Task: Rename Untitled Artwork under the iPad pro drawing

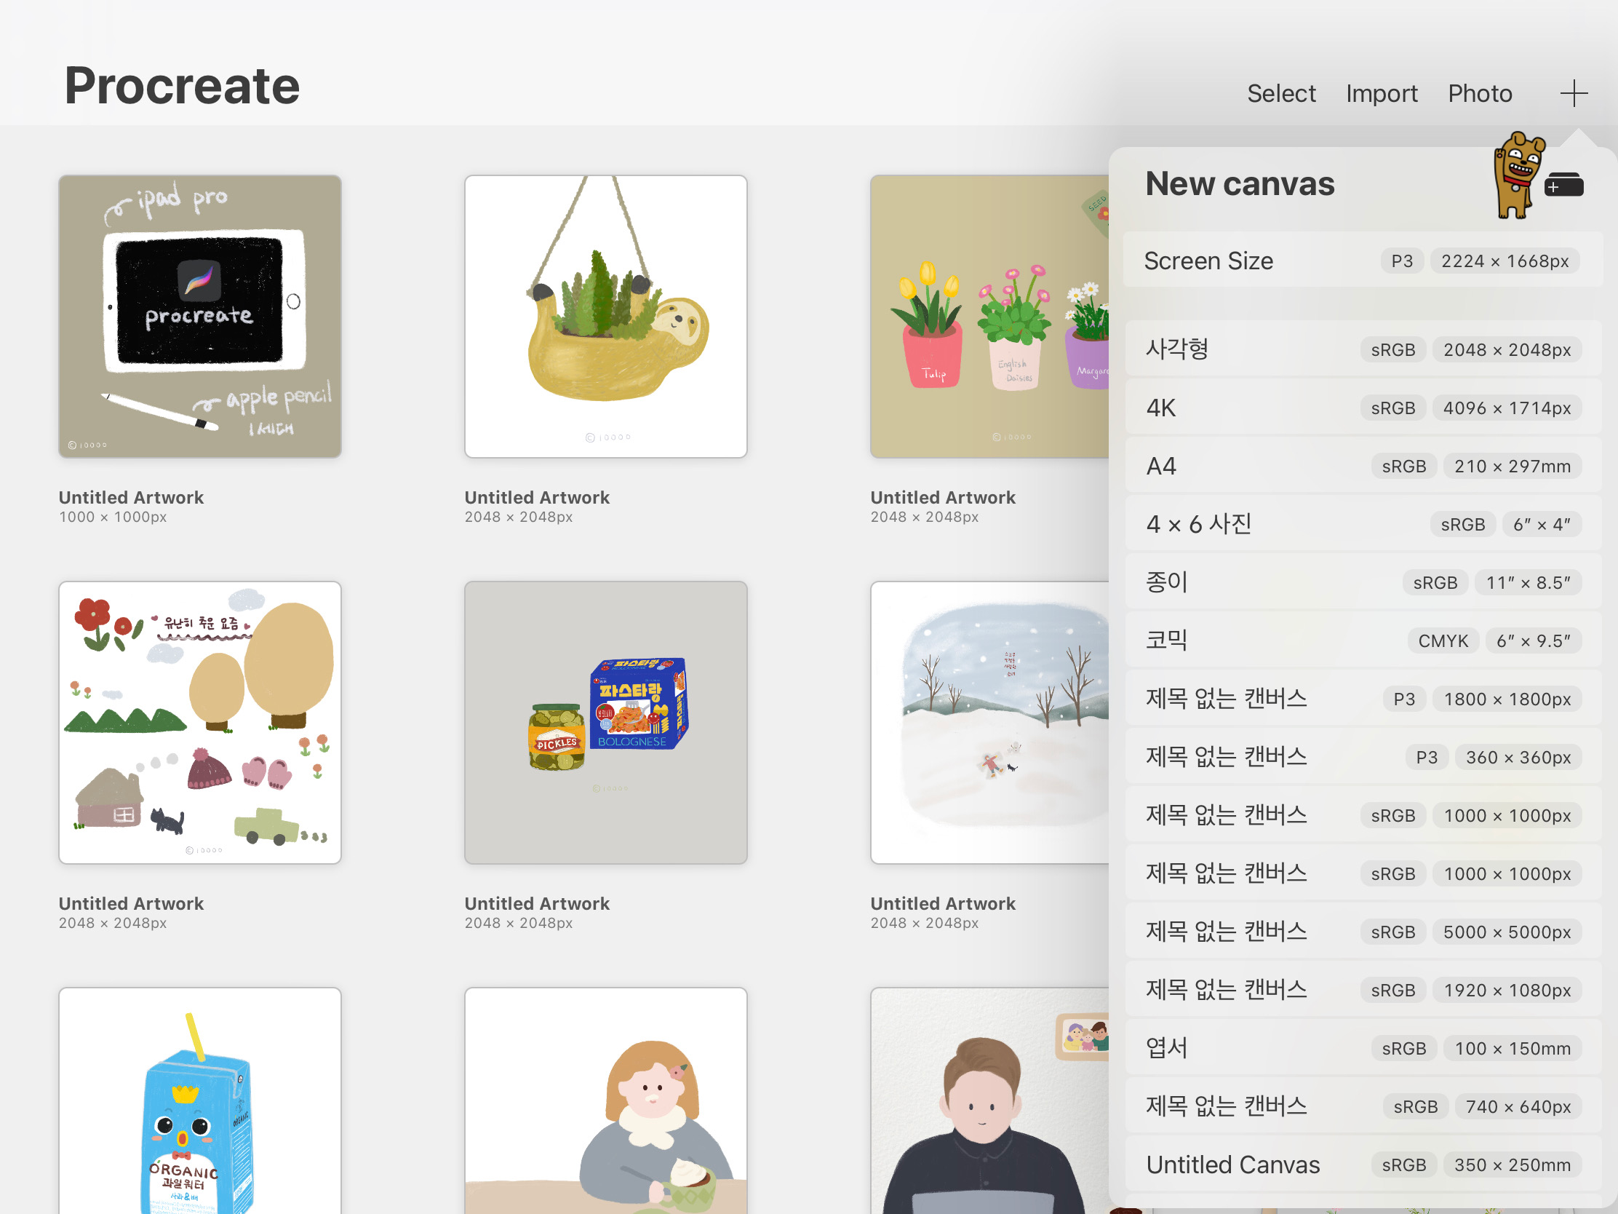Action: (x=131, y=498)
